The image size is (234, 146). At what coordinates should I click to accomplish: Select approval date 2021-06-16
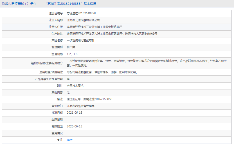tap(75, 113)
